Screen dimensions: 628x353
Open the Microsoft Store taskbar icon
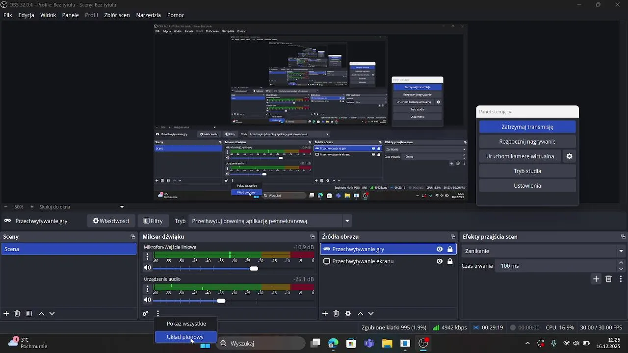(x=351, y=344)
